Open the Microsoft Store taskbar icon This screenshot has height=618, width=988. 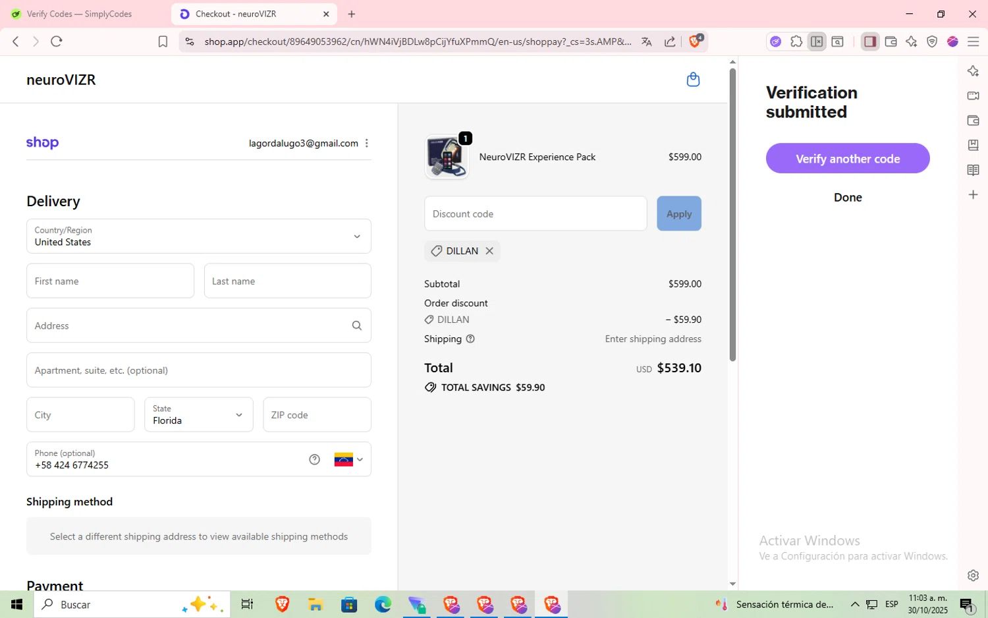pos(349,604)
